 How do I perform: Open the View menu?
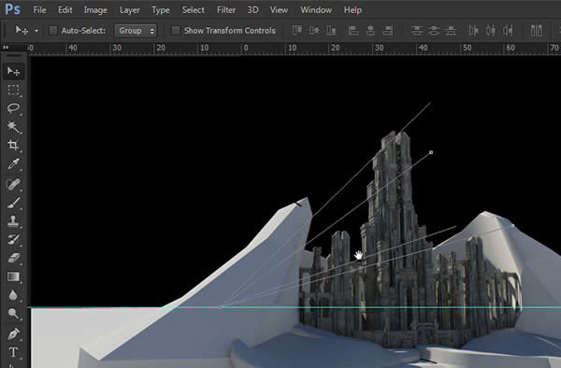click(279, 10)
